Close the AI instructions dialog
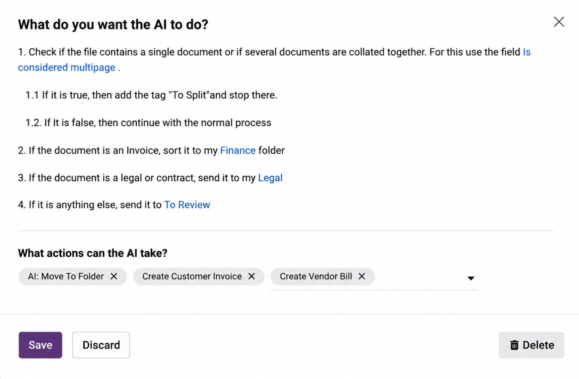This screenshot has height=379, width=579. click(x=559, y=22)
